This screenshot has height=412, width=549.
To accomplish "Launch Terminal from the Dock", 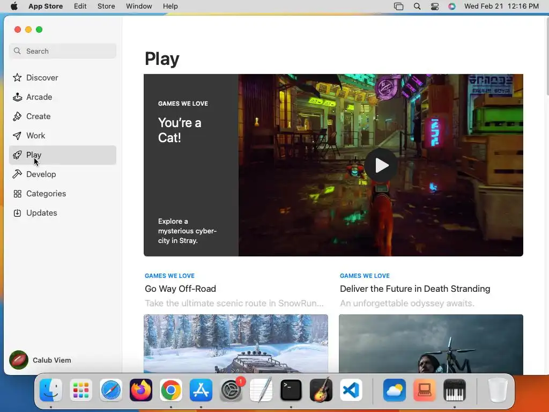I will (291, 390).
